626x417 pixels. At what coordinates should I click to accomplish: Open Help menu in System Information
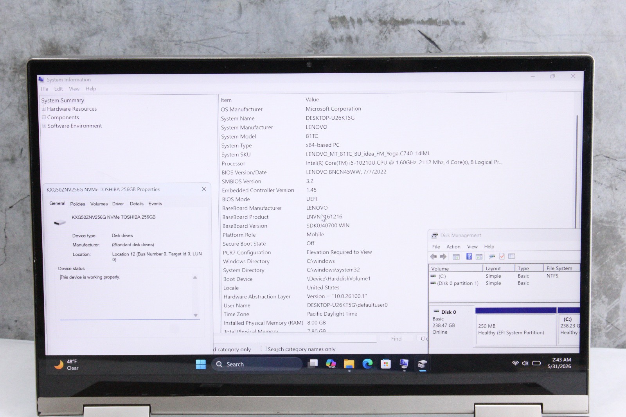91,89
